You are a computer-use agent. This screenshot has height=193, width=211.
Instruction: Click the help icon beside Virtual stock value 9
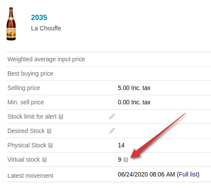(x=126, y=160)
